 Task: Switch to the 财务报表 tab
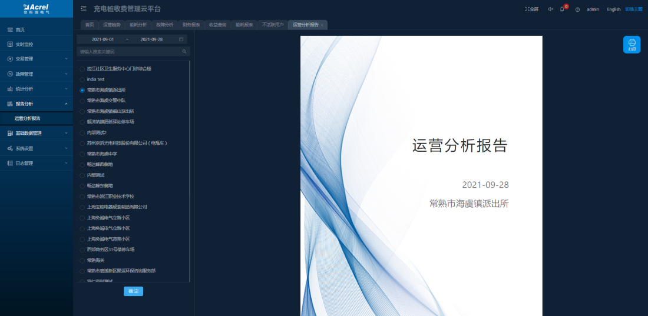[191, 25]
